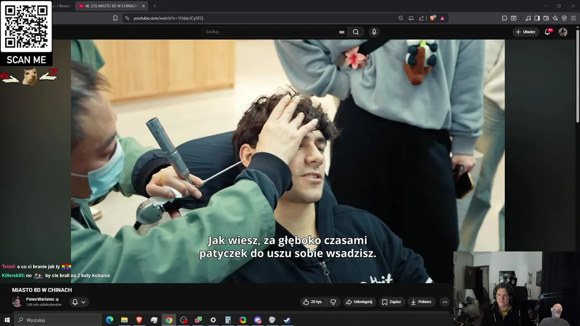Click the address bar URL youtube.com/watch
Viewport: 580px width, 326px height.
[169, 18]
